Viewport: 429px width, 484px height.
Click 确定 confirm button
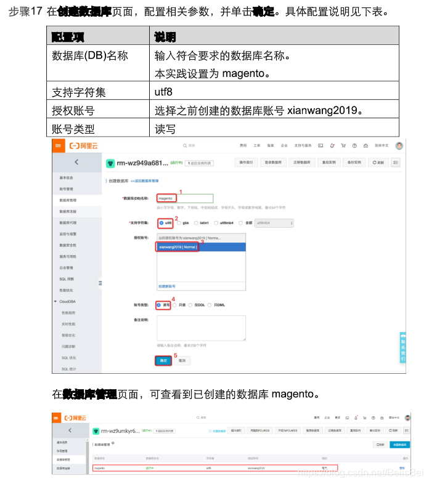click(x=163, y=360)
